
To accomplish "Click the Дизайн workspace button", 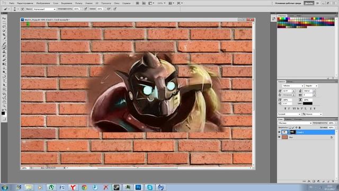I will click(309, 3).
